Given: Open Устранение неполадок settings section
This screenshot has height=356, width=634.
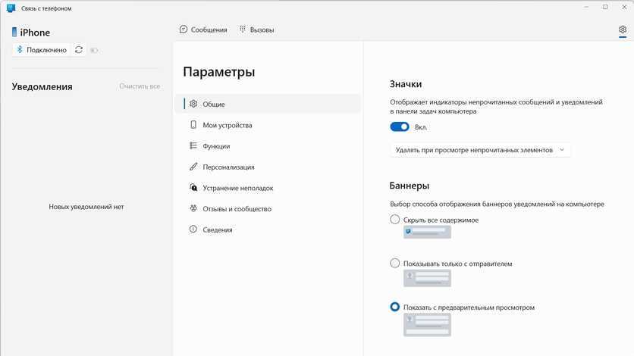Looking at the screenshot, I should 237,188.
